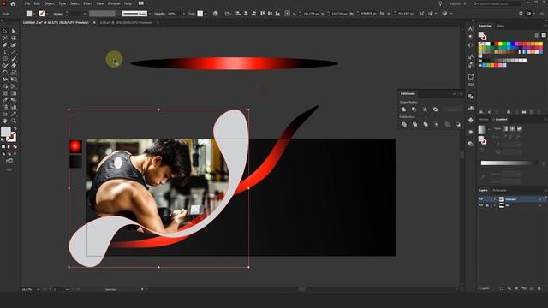Image resolution: width=548 pixels, height=308 pixels.
Task: Click the Stroke label in control bar
Action: pyautogui.click(x=57, y=14)
